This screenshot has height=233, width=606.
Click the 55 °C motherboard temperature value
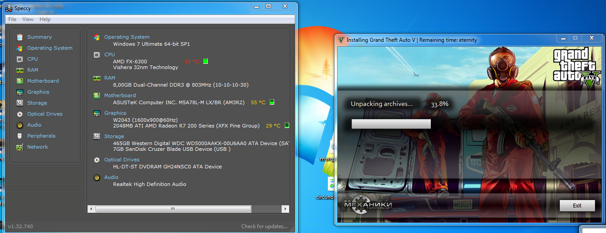258,102
